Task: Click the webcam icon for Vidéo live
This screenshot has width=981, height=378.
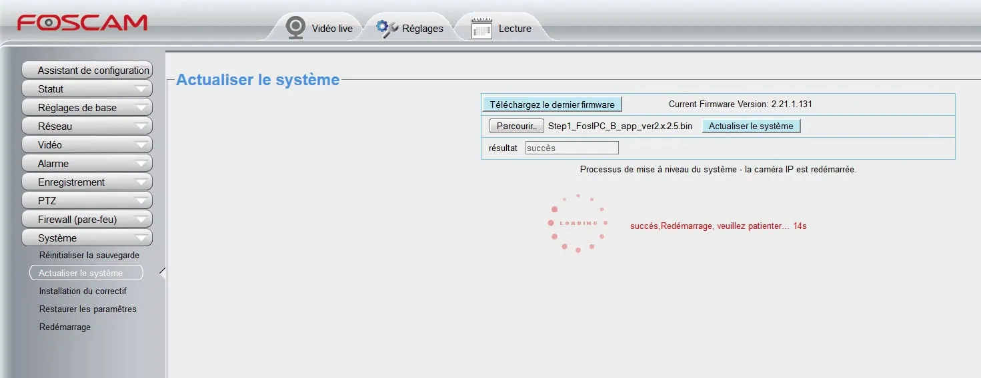Action: click(295, 28)
